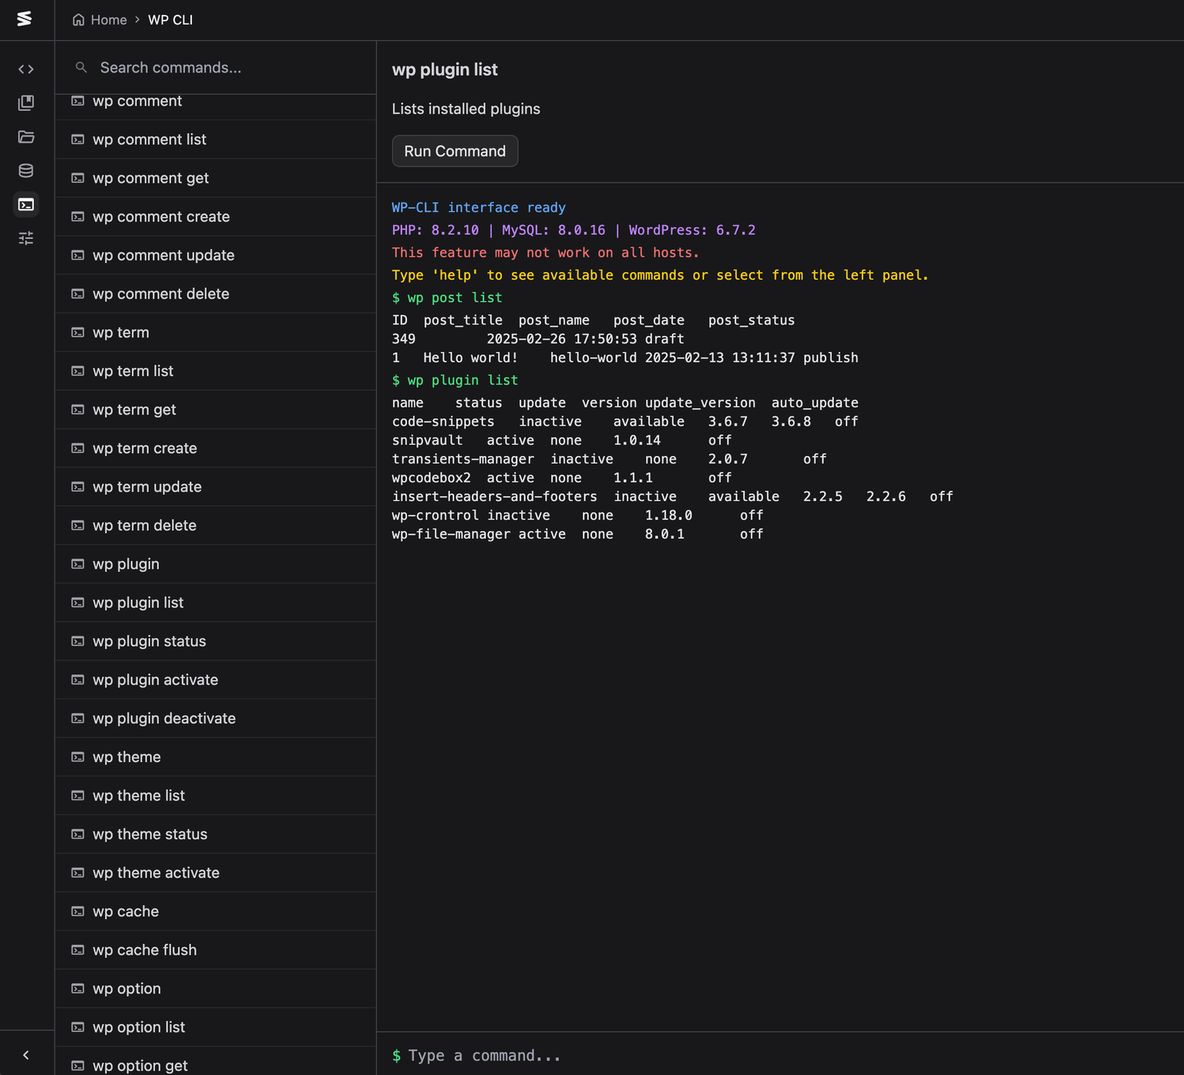Screen dimensions: 1184x1075
Task: Click terminal icon beside wp plugin activate
Action: (x=78, y=680)
